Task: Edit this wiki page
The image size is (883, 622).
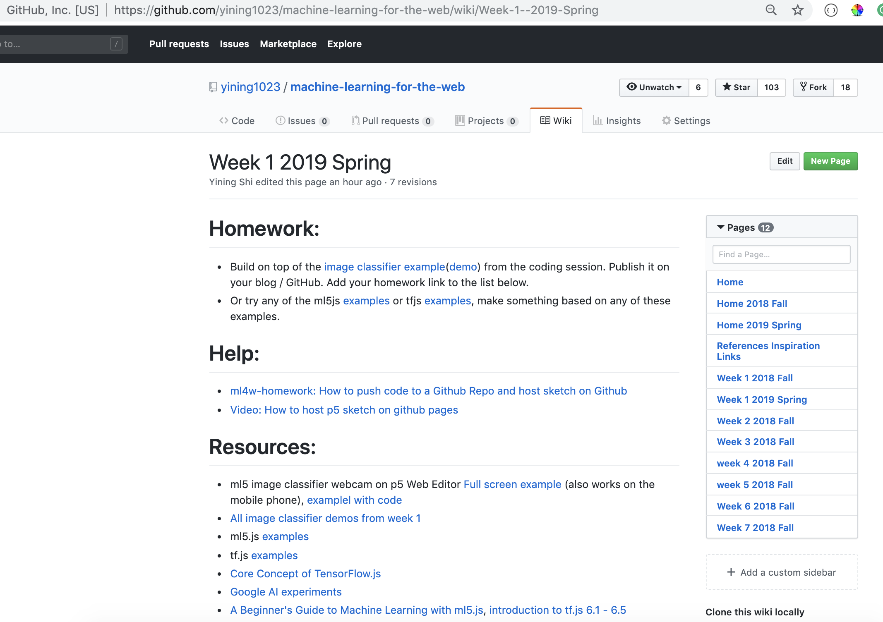Action: point(785,161)
